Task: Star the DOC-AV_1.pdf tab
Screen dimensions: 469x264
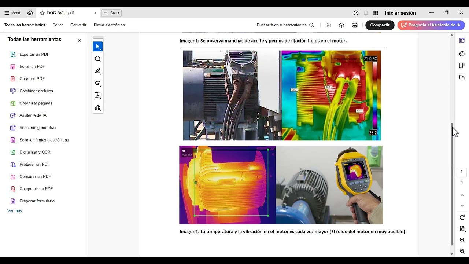Action: pos(42,13)
